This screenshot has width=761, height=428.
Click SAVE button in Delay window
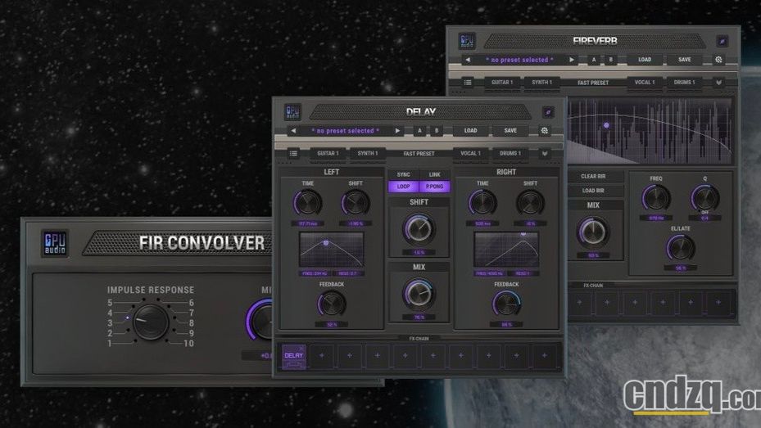(x=510, y=130)
